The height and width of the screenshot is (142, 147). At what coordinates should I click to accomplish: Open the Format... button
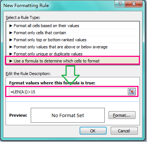122,115
